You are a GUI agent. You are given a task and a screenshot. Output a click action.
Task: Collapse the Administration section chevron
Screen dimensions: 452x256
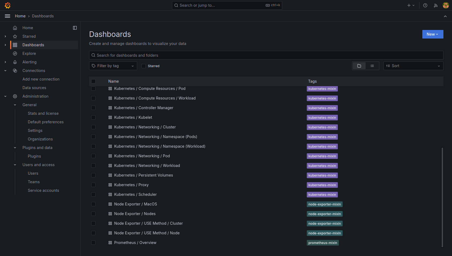(x=5, y=96)
